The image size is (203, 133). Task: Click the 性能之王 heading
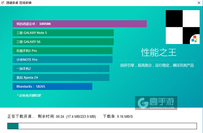(159, 52)
